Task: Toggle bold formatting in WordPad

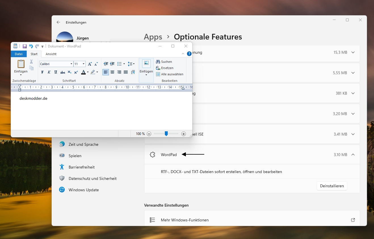Action: [x=42, y=72]
